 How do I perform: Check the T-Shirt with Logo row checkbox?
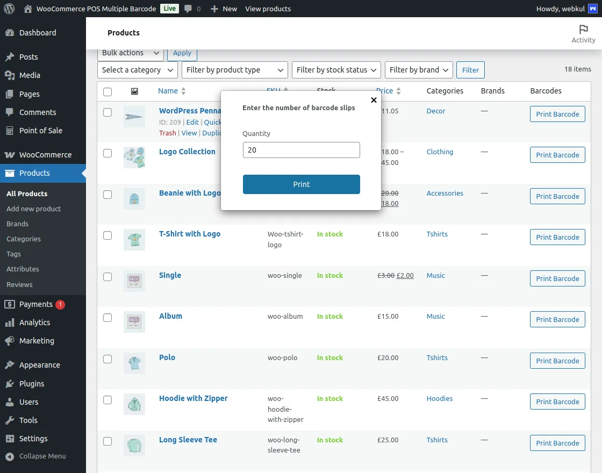(107, 235)
